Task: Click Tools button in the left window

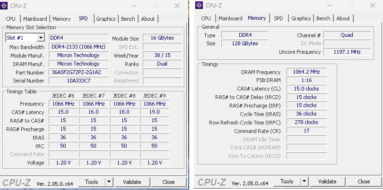Action: pyautogui.click(x=92, y=182)
